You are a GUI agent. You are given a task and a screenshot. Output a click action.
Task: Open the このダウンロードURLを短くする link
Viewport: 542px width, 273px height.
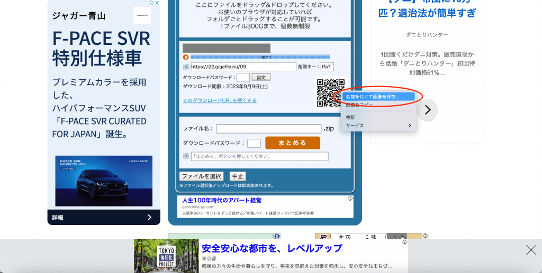click(x=220, y=100)
